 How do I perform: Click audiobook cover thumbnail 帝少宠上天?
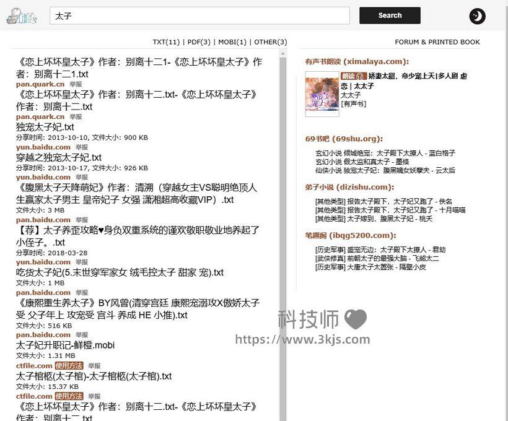(322, 94)
